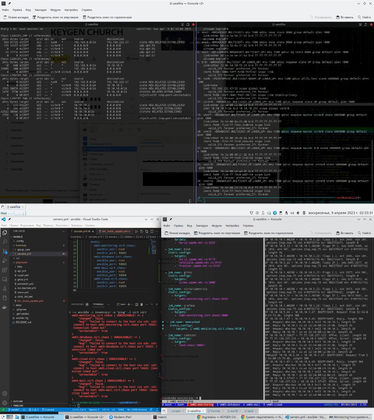Open the Настройка menu in lower Konsole window
The width and height of the screenshot is (374, 420).
click(x=232, y=226)
